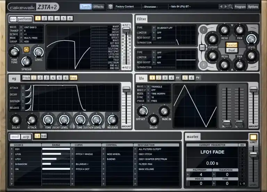Click the Release curve shape icon
Screen dimensions: 267x192
(x=28, y=108)
